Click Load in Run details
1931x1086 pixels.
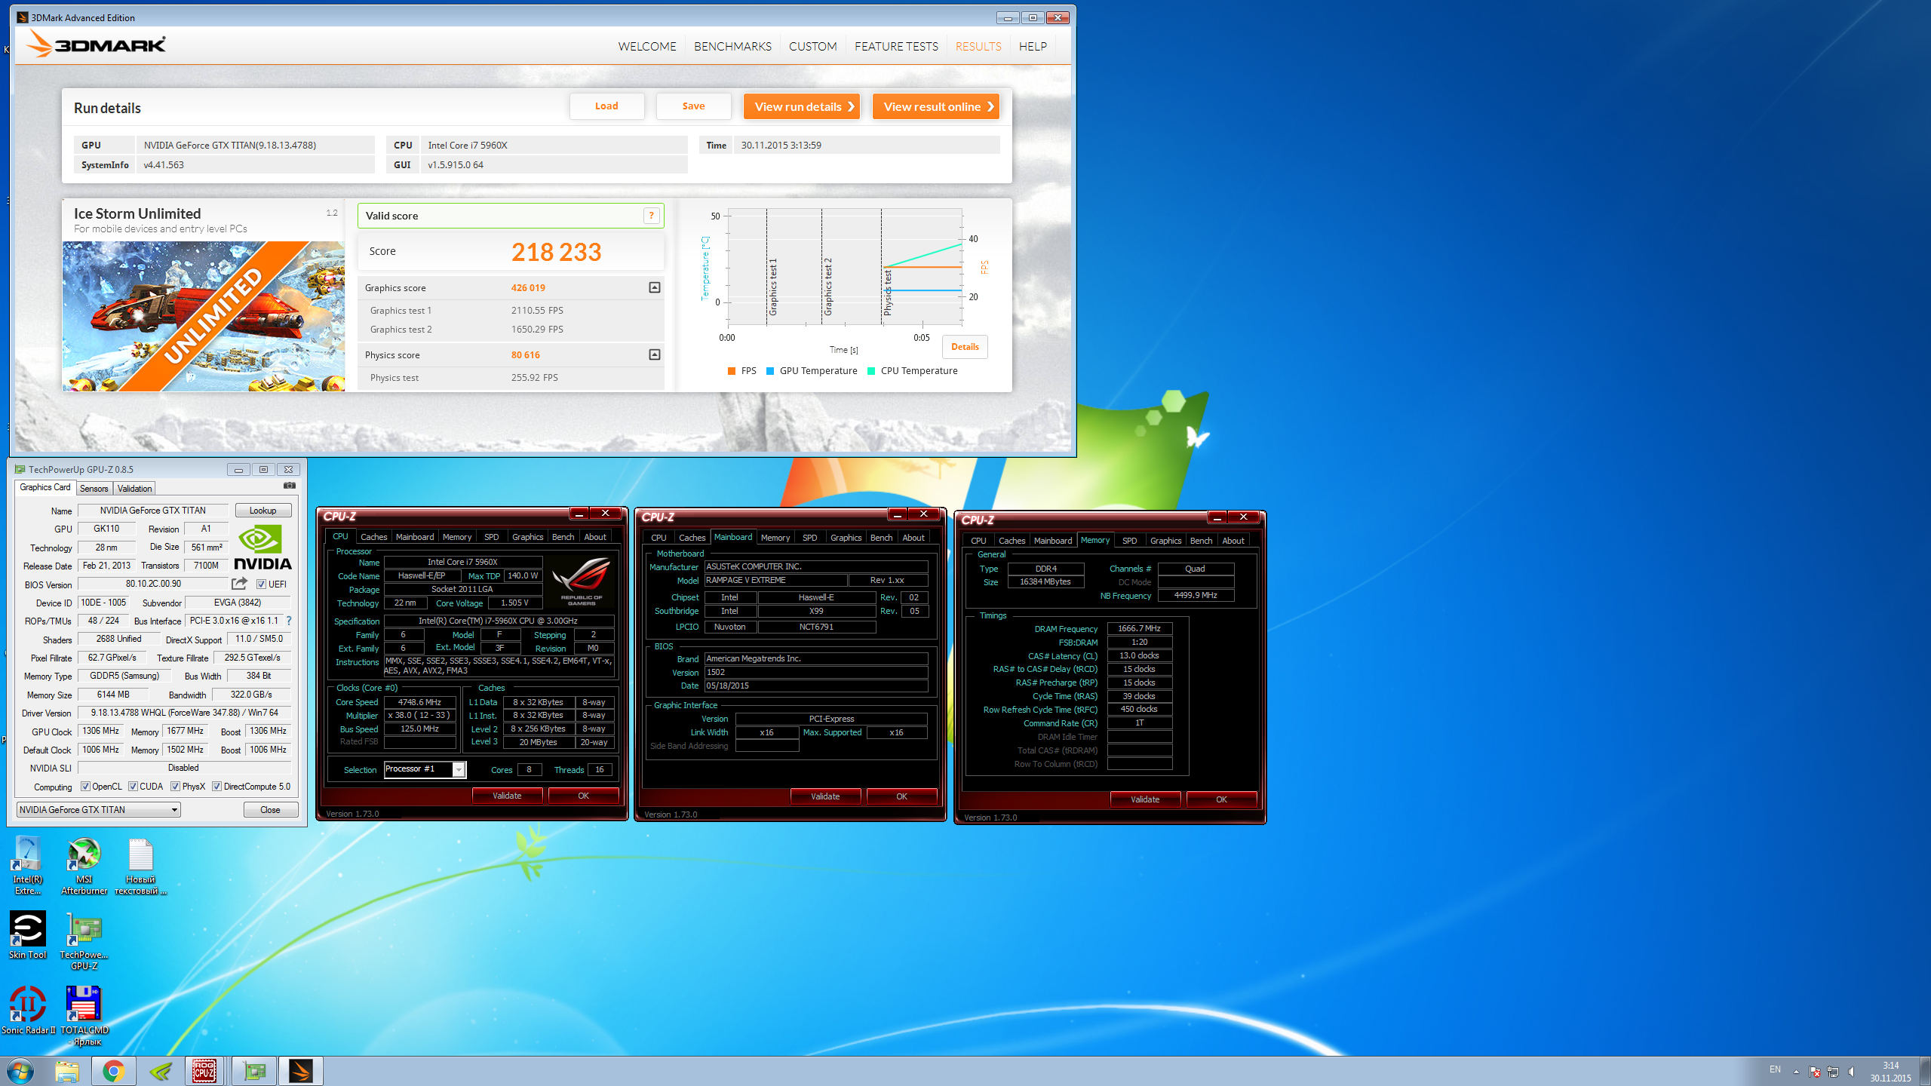coord(606,106)
